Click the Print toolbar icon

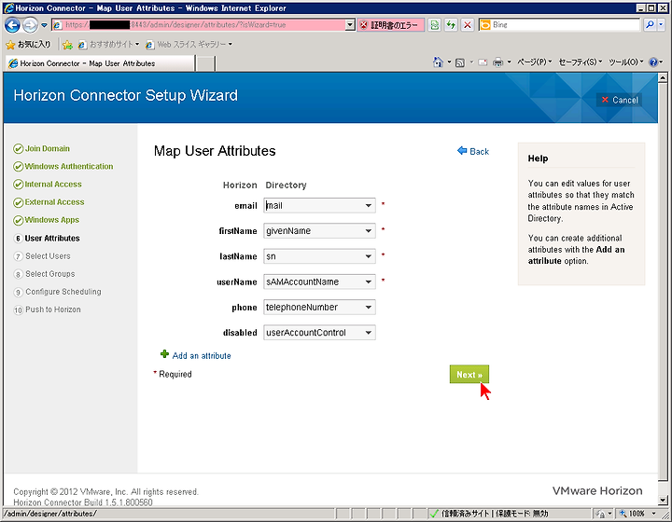497,62
